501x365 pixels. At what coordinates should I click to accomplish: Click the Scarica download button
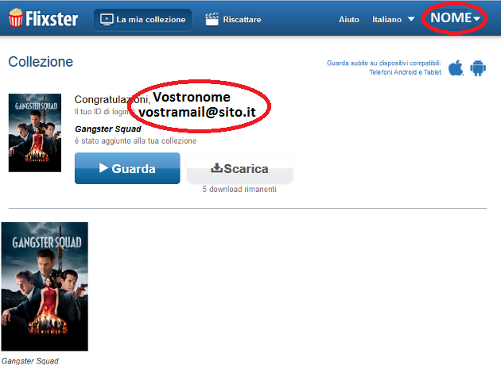239,168
